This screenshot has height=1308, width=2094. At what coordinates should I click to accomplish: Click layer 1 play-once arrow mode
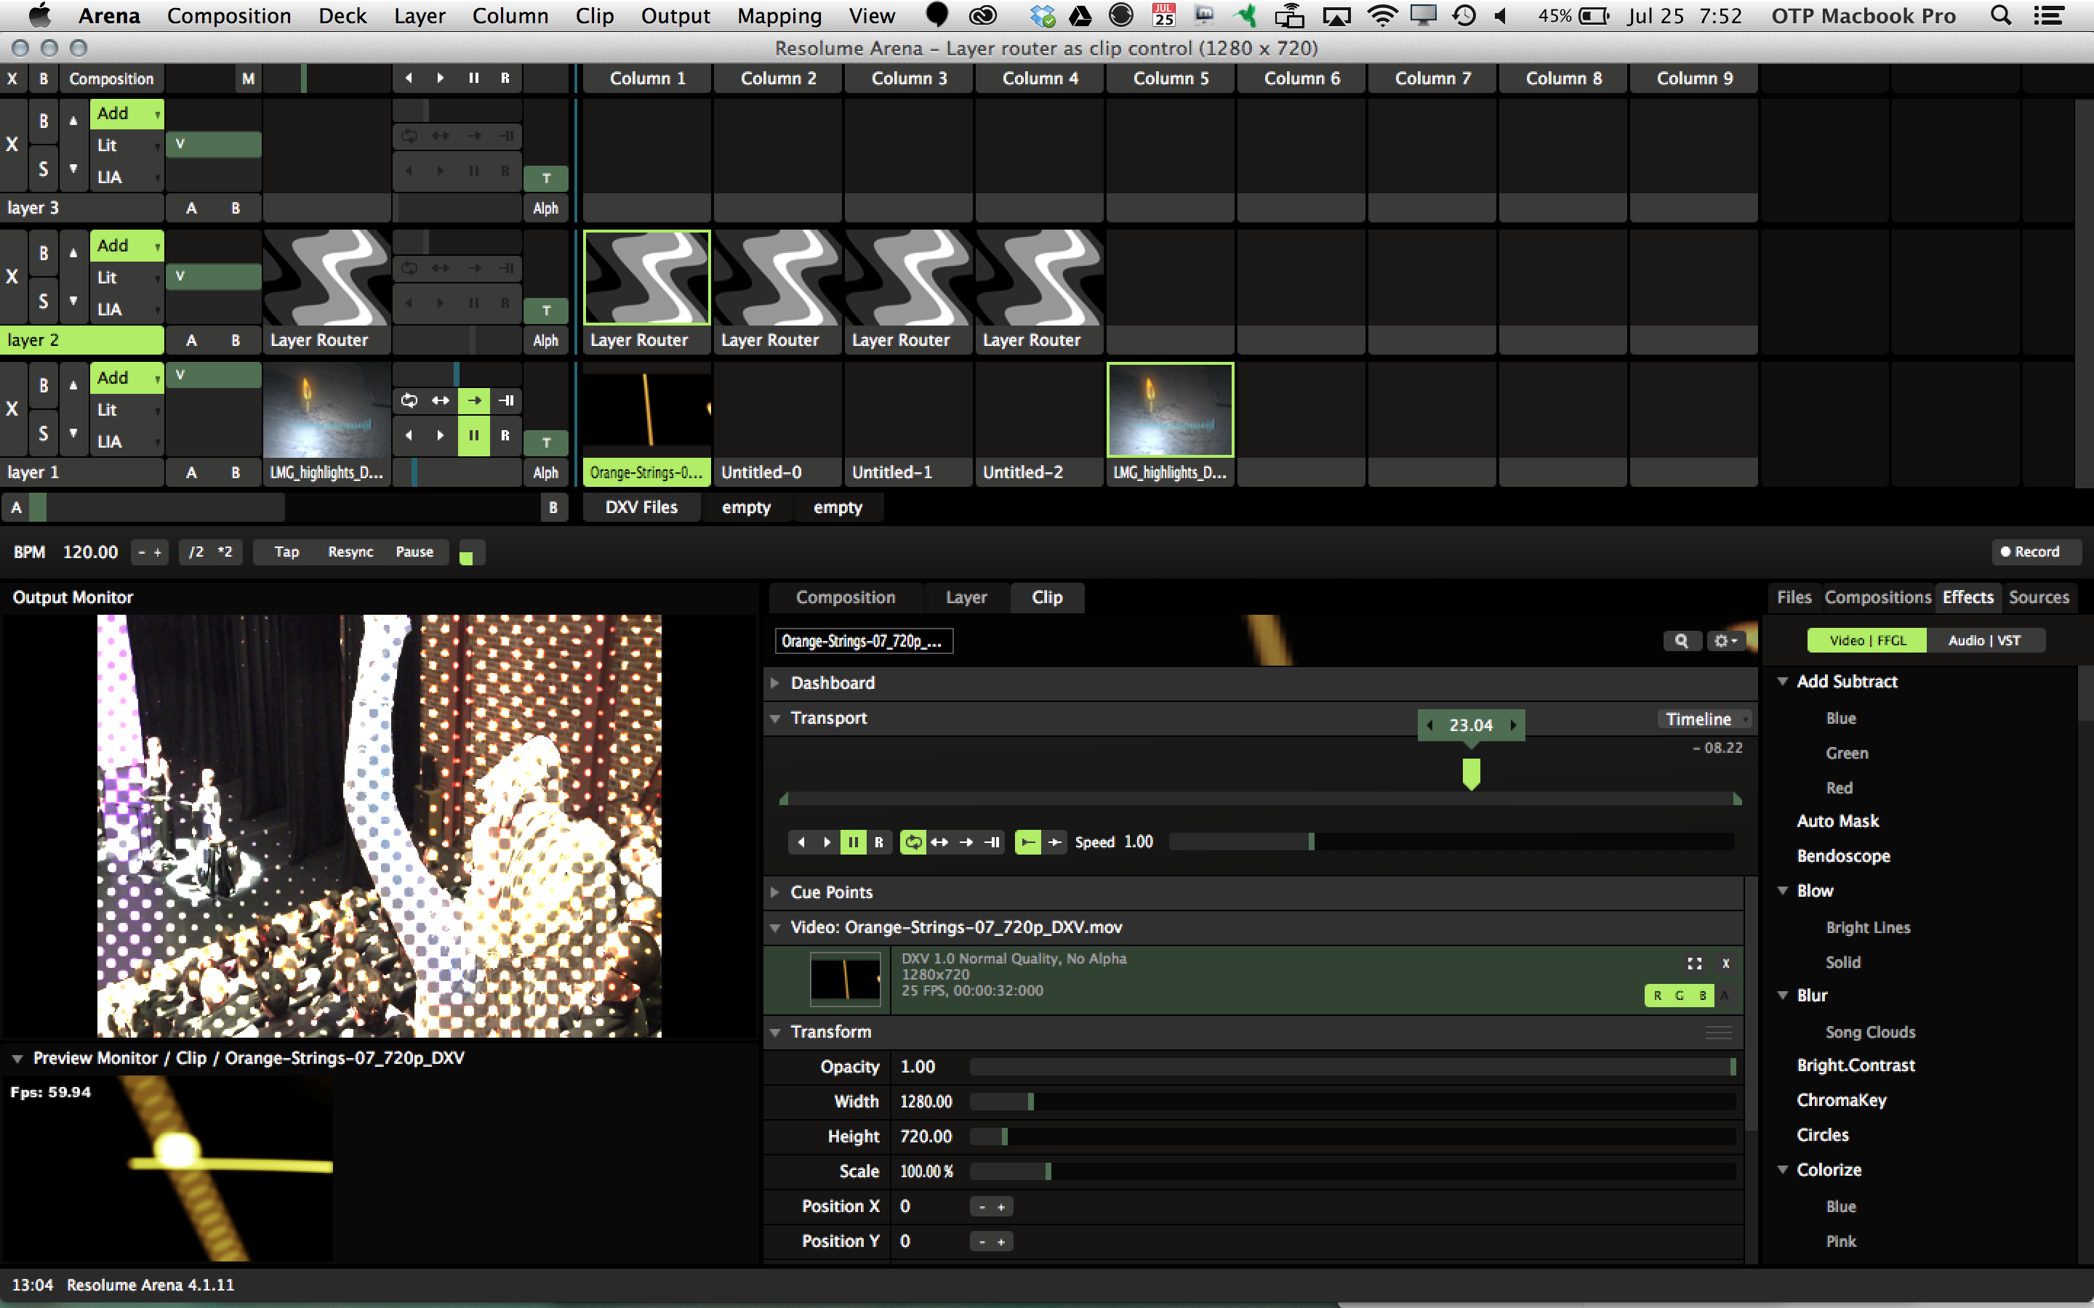473,400
